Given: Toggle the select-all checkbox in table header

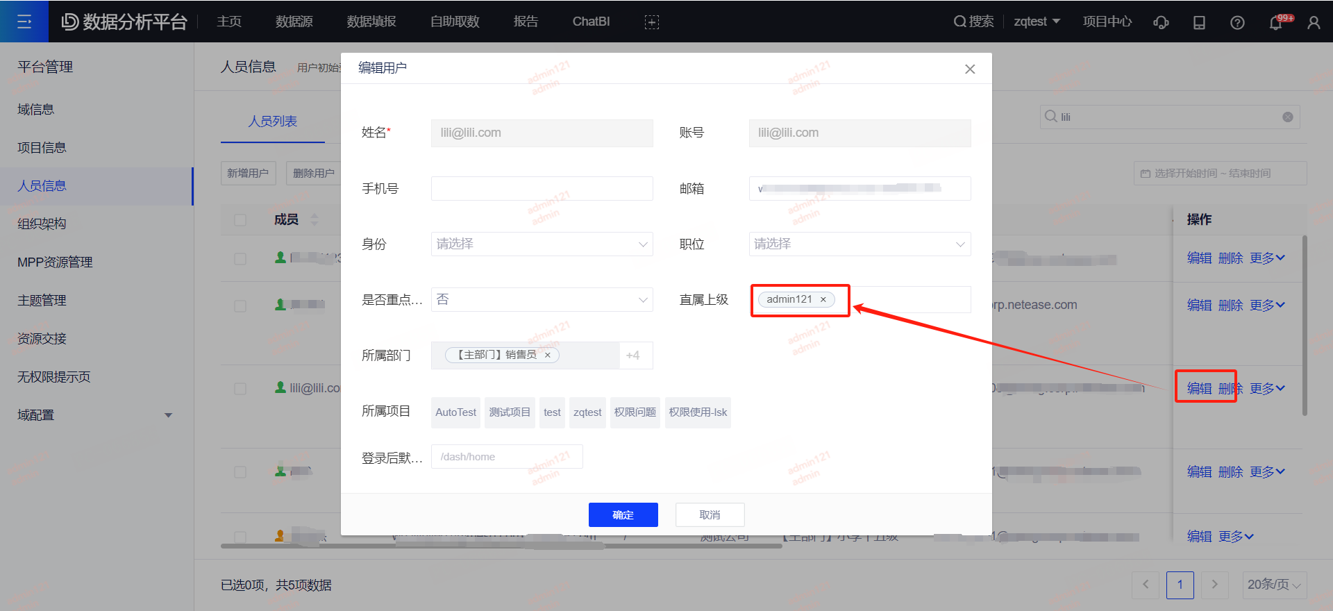Looking at the screenshot, I should [240, 220].
